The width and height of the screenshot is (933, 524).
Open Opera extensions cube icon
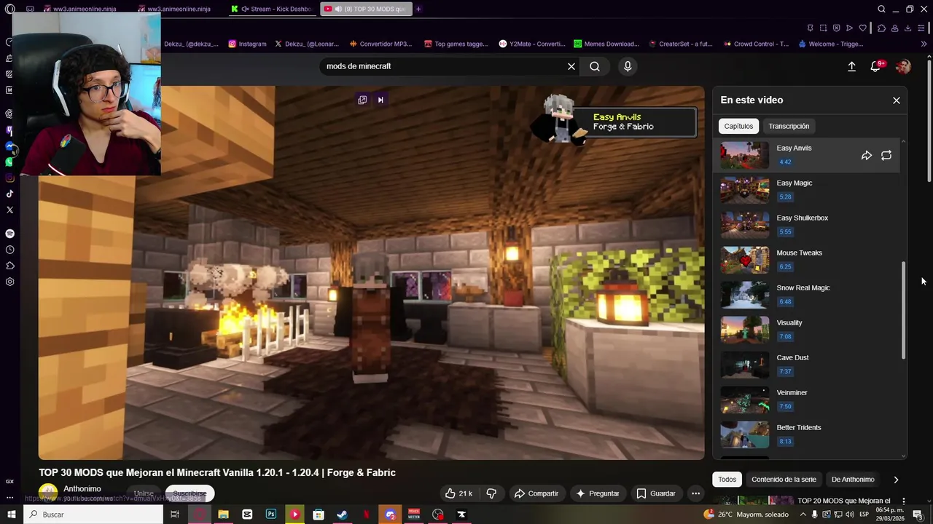(x=881, y=28)
